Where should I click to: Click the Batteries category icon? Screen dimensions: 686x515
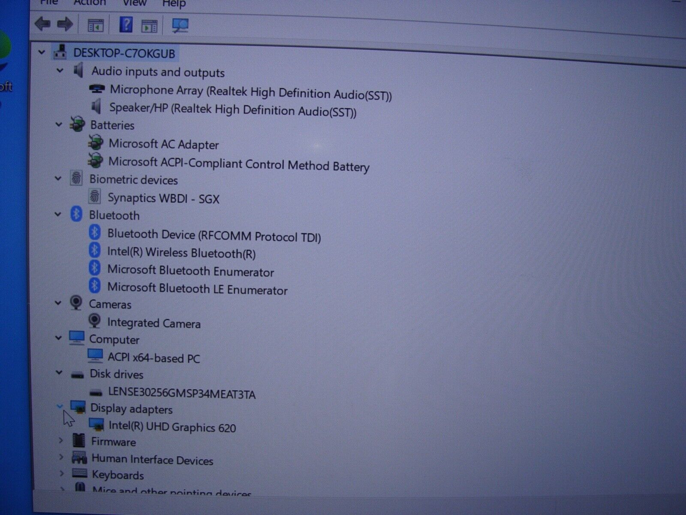[x=78, y=124]
